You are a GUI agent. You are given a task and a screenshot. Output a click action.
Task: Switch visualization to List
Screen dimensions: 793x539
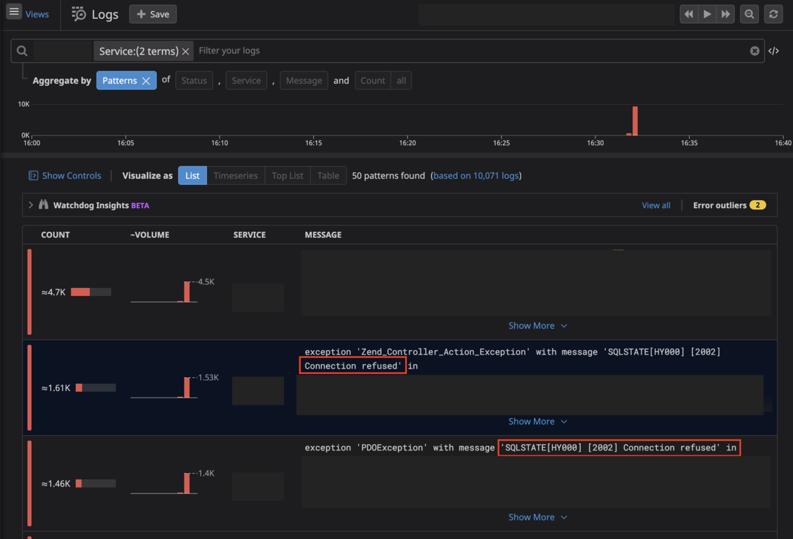192,176
